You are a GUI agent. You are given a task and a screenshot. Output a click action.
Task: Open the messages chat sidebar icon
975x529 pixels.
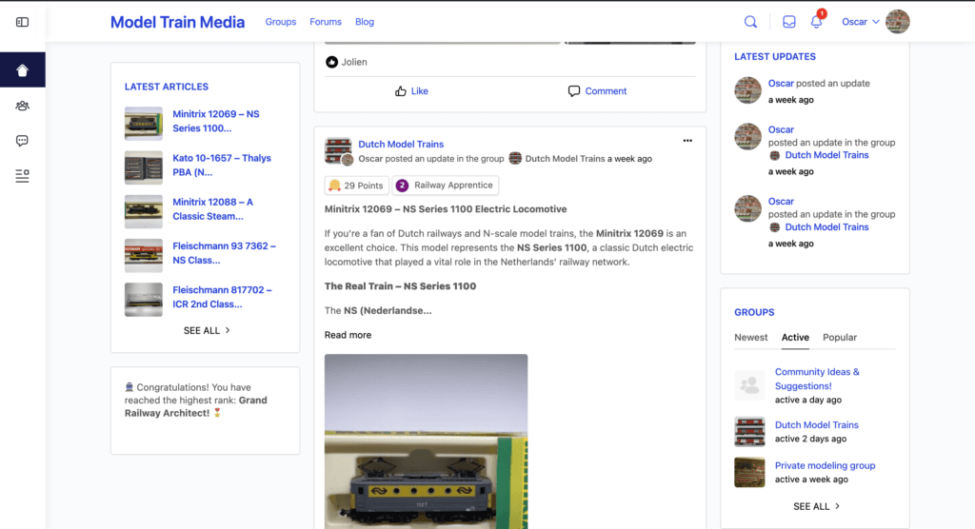[x=23, y=141]
